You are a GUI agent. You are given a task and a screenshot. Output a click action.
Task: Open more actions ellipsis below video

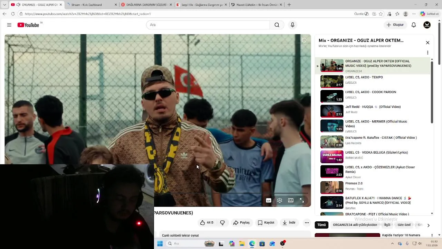click(x=307, y=223)
